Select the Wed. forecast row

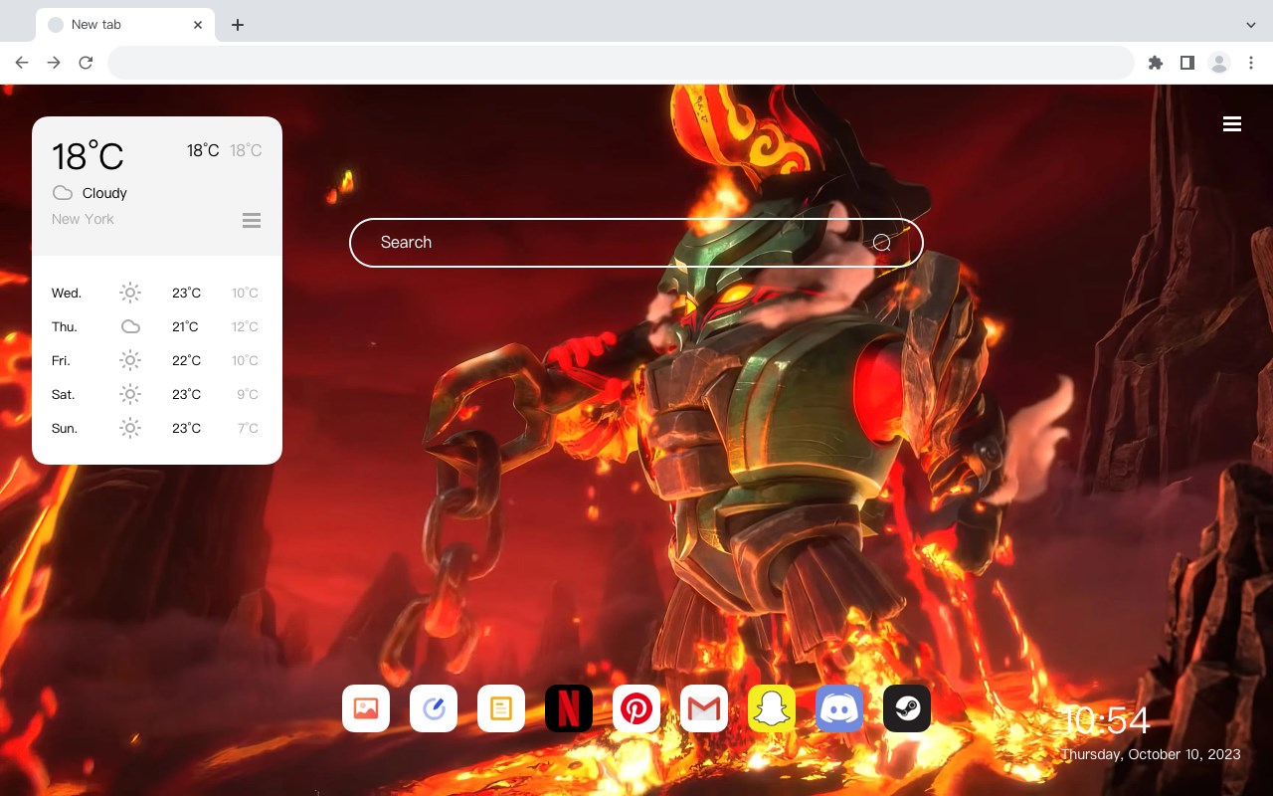(x=157, y=293)
